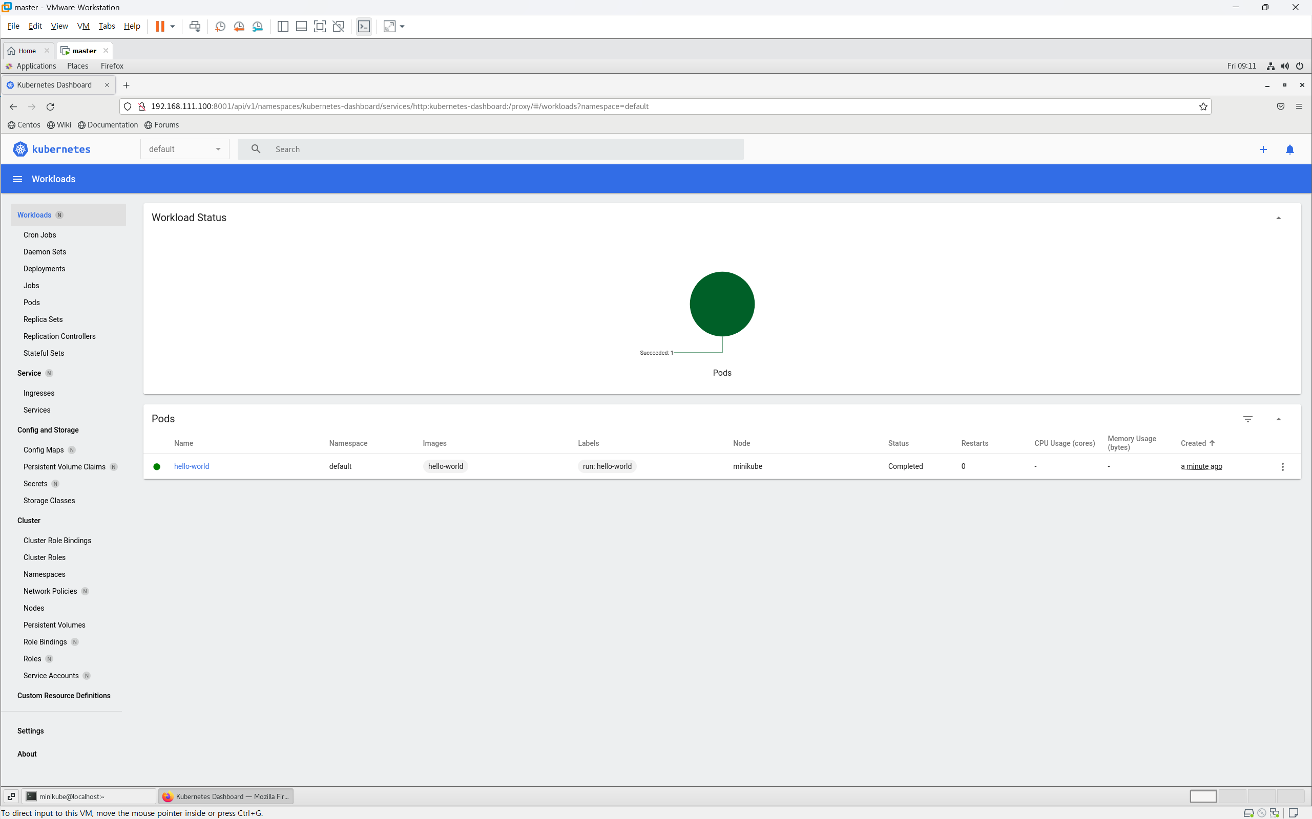
Task: Open the Firefox application menu icon
Action: point(1299,106)
